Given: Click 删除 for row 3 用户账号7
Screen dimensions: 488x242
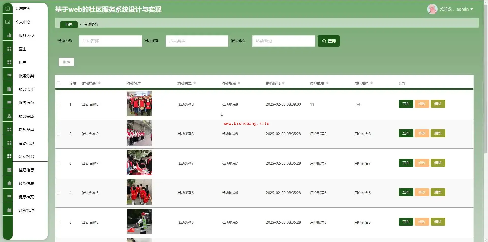Looking at the screenshot, I should (x=438, y=163).
